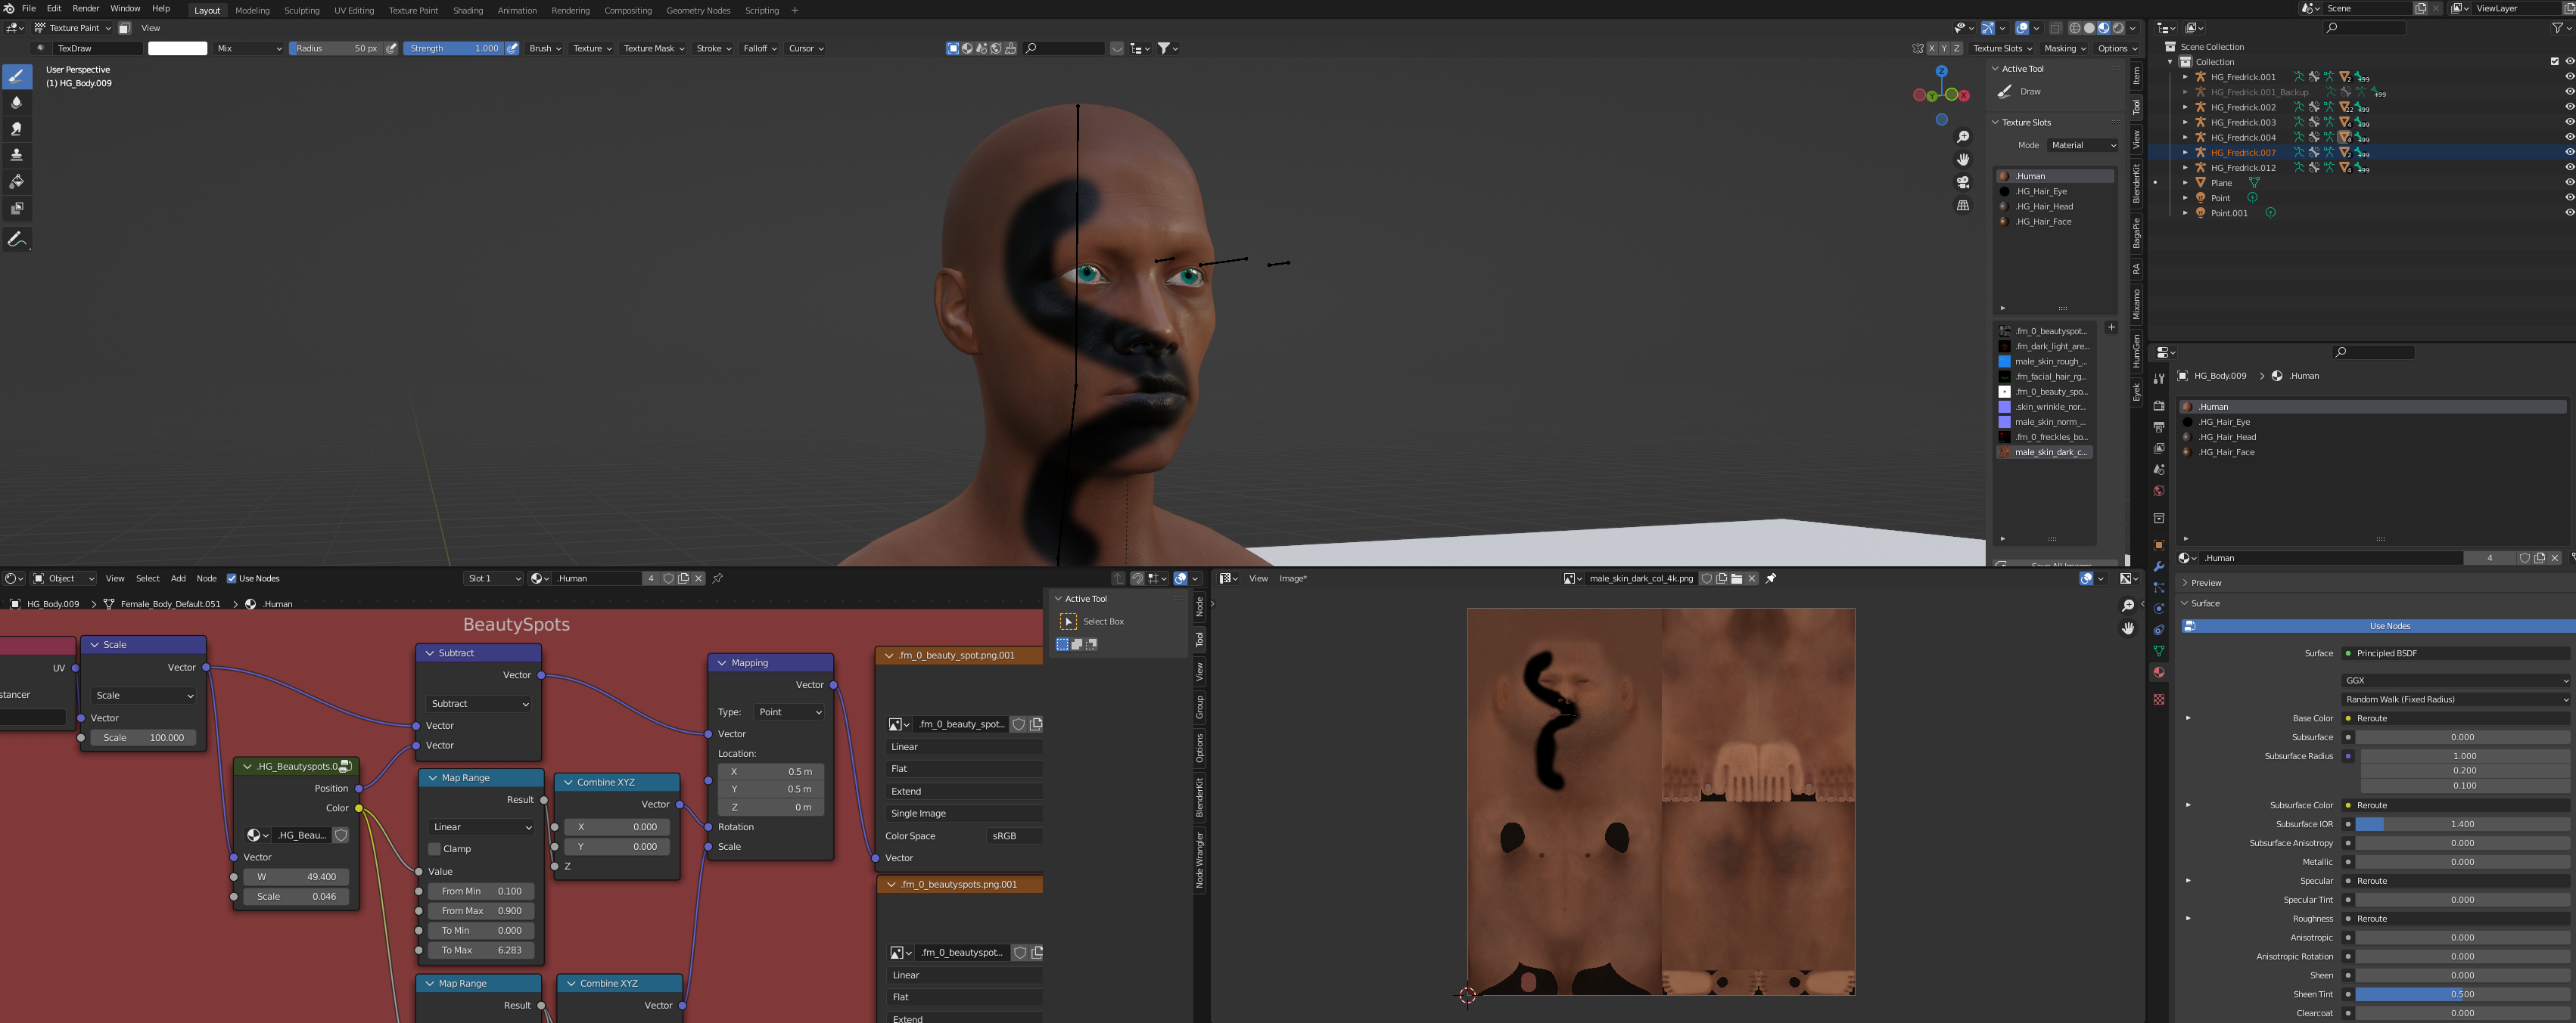Screen dimensions: 2576x1023
Task: Select the Mask tool in toolbar
Action: point(17,208)
